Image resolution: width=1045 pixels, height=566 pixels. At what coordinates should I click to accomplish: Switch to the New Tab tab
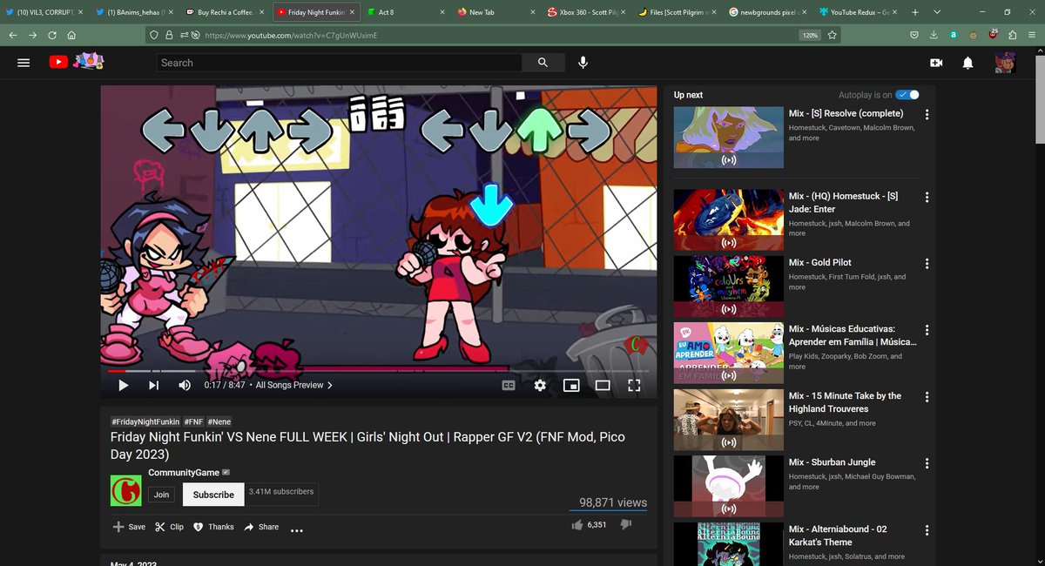pyautogui.click(x=496, y=12)
